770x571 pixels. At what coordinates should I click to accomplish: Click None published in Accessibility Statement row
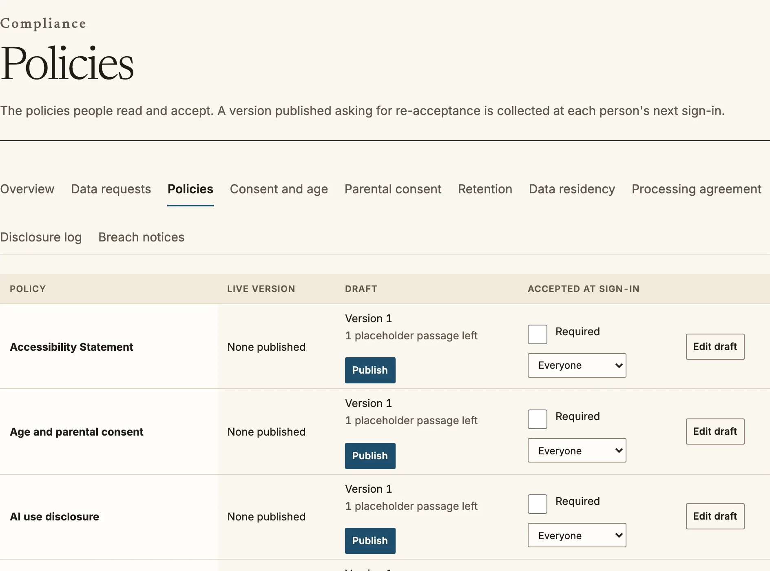click(x=266, y=347)
